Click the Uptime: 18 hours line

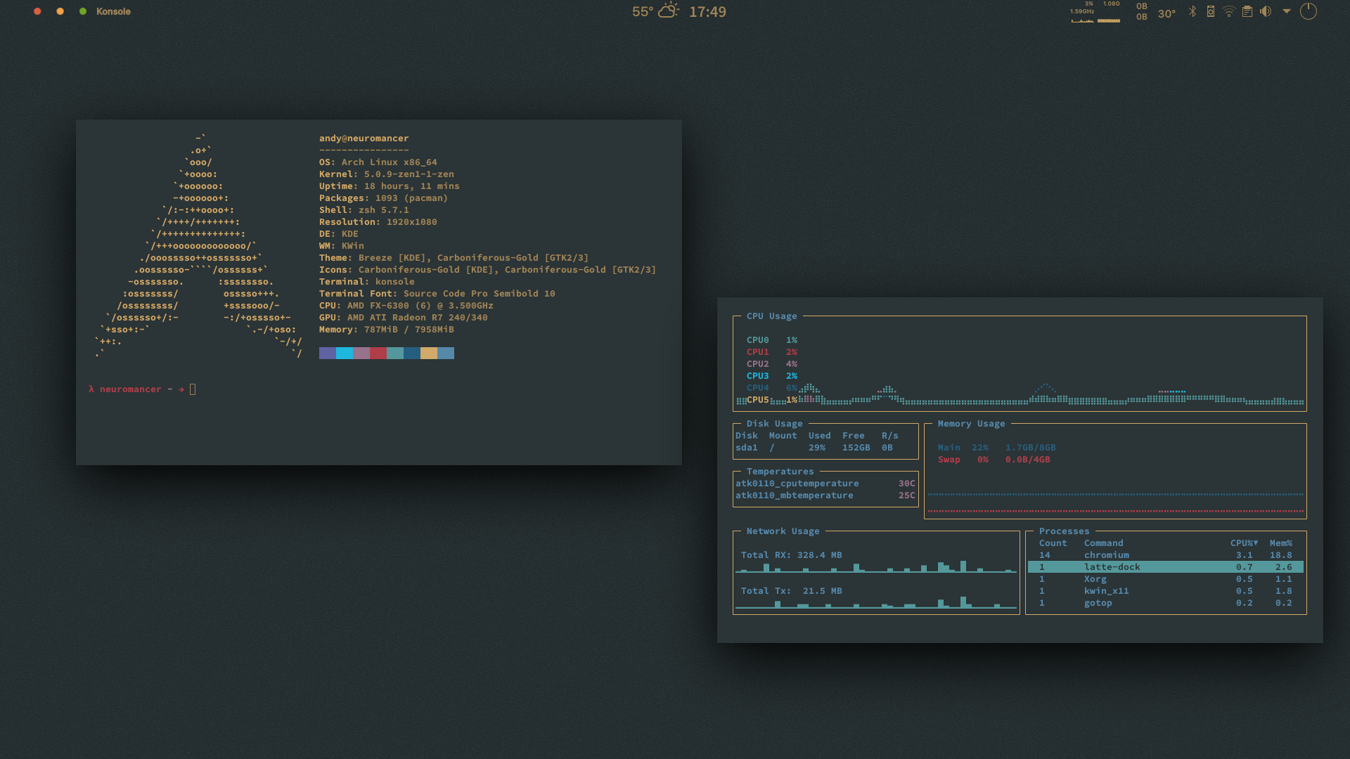coord(389,186)
